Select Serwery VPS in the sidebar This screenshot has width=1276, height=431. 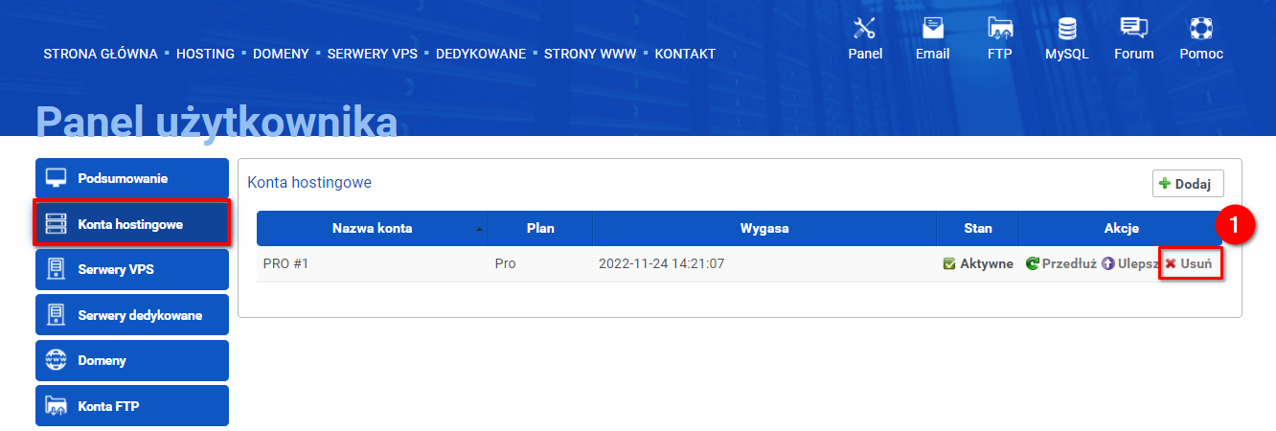coord(132,269)
